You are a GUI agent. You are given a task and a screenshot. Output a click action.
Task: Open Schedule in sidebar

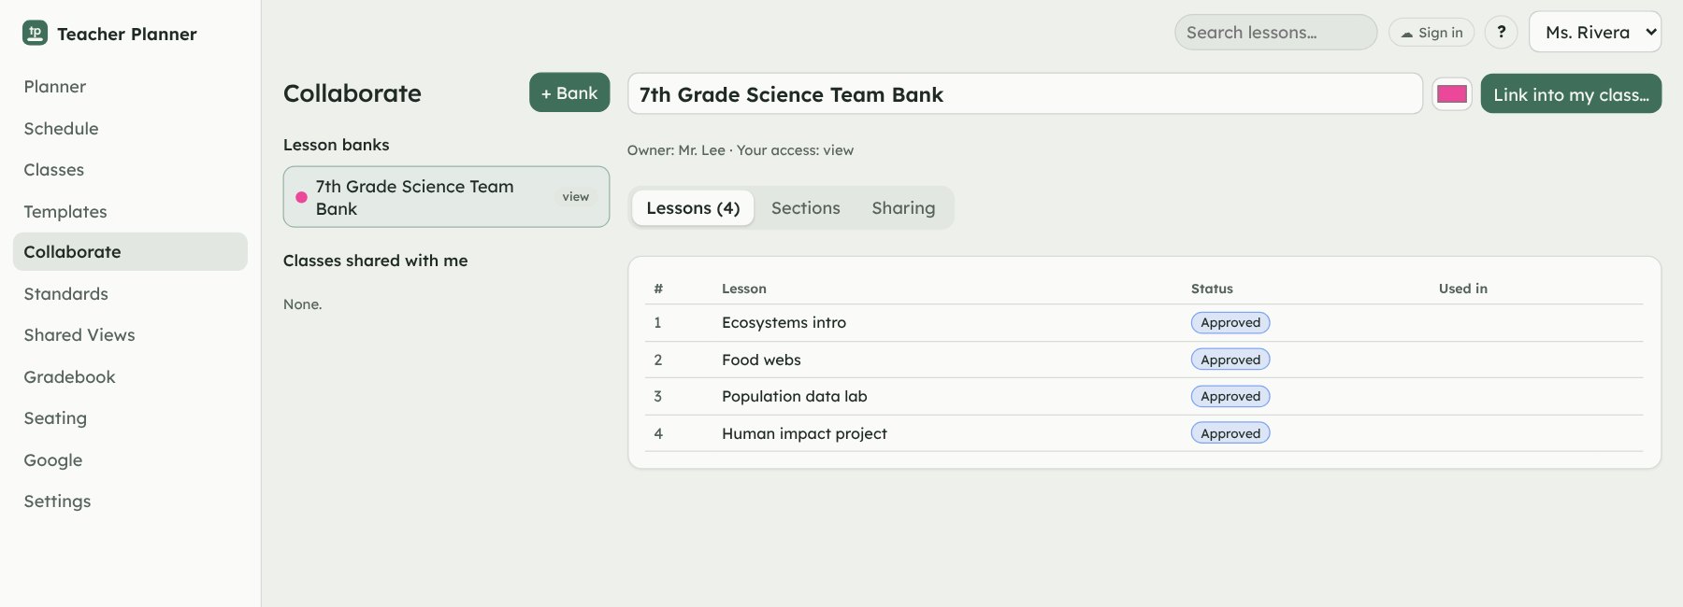(x=130, y=128)
